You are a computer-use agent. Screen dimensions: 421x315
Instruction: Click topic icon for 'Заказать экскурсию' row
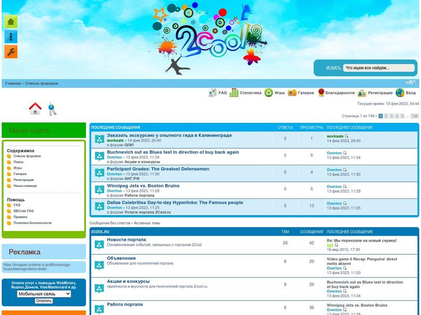[x=99, y=139]
